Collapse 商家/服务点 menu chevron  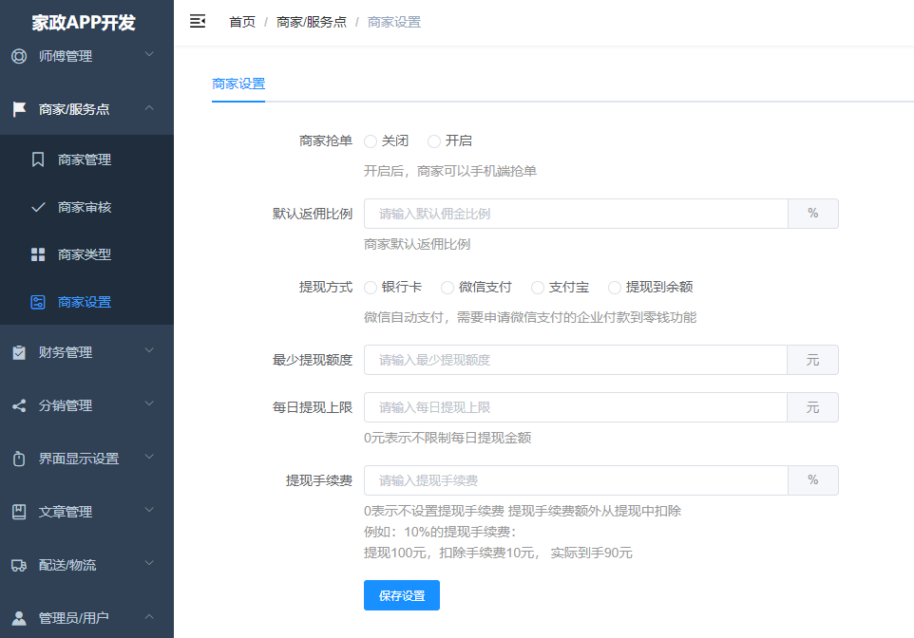tap(149, 108)
